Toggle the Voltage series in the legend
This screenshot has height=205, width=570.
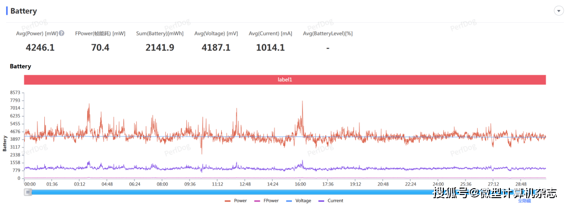pos(298,201)
